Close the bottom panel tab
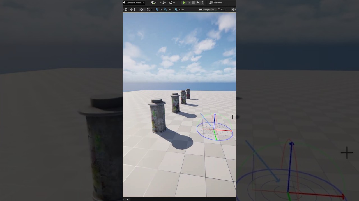The width and height of the screenshot is (359, 201). 127,199
